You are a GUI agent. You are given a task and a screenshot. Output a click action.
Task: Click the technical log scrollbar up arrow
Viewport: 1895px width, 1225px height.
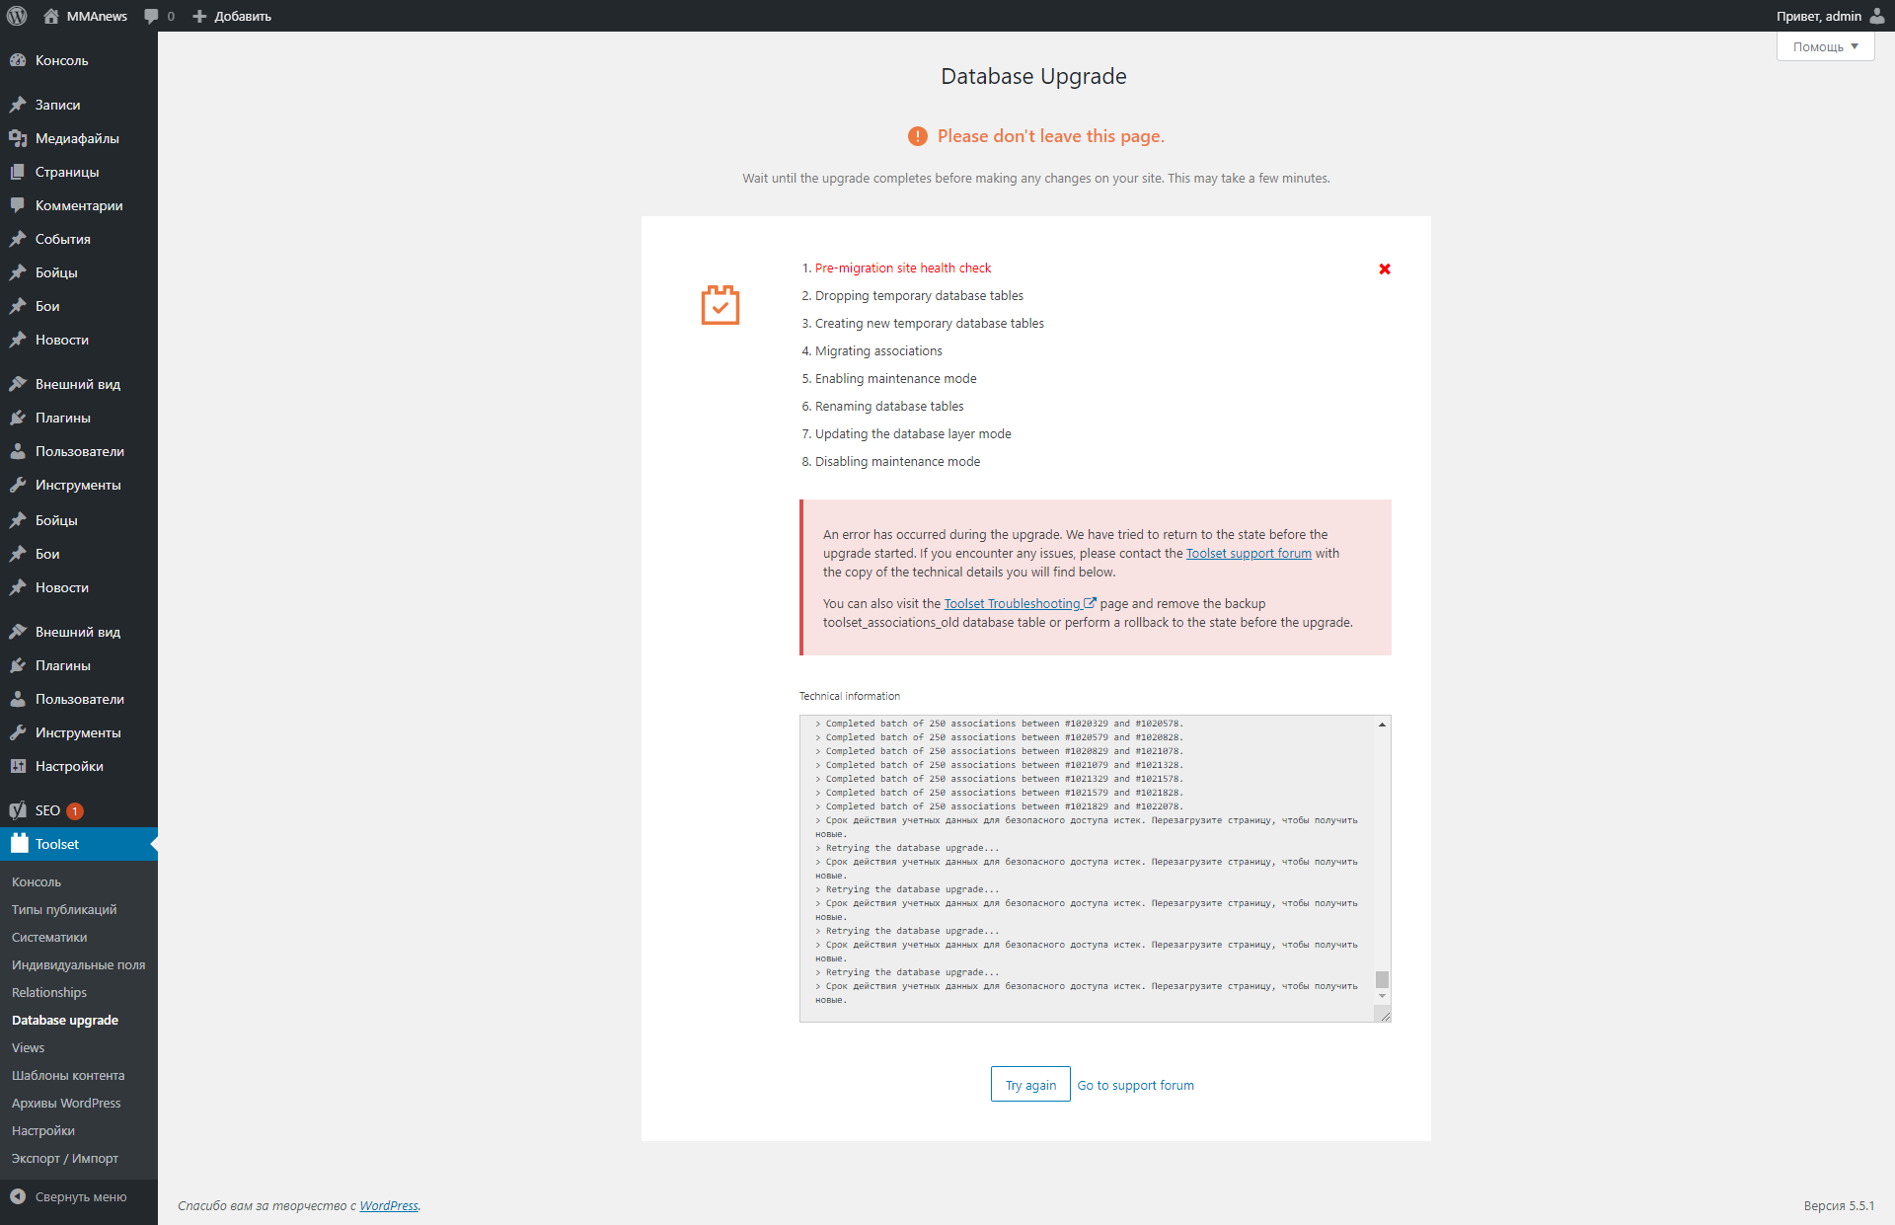[x=1382, y=725]
